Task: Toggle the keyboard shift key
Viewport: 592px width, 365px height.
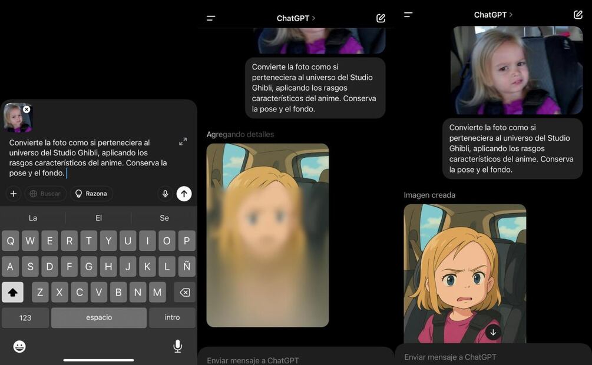Action: [x=12, y=292]
